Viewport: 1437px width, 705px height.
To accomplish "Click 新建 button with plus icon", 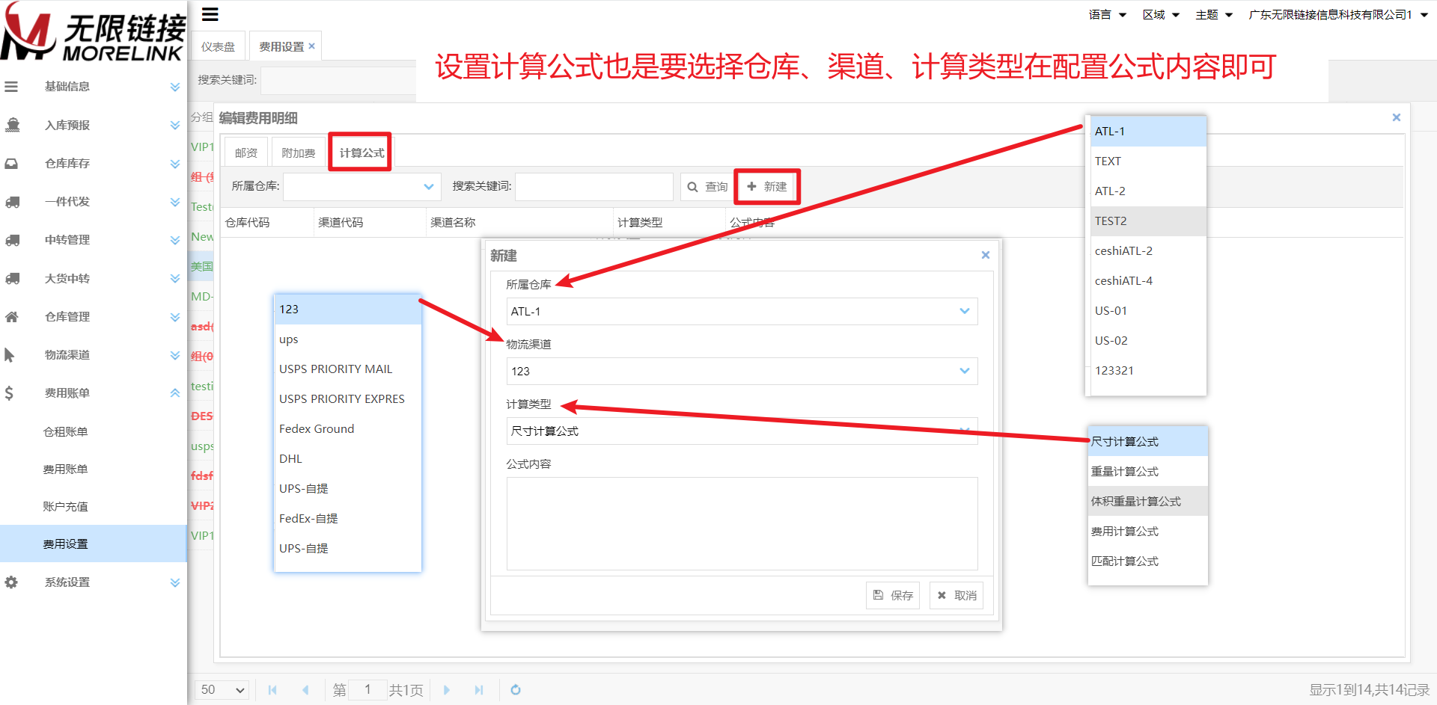I will 767,187.
